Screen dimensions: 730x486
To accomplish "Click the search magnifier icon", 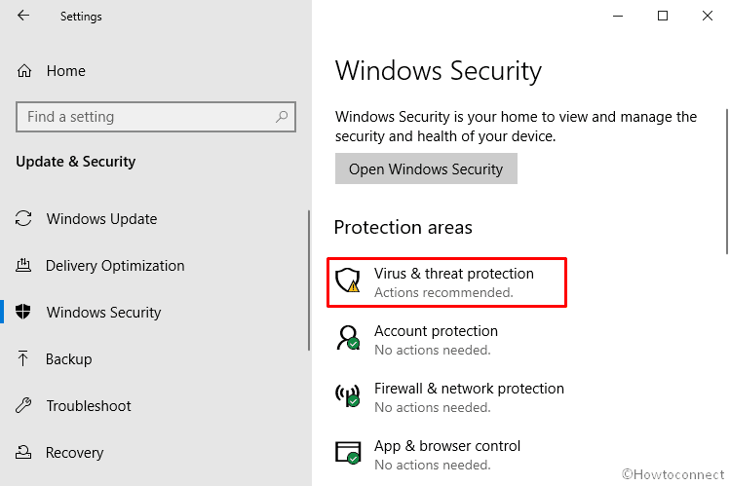I will tap(282, 117).
